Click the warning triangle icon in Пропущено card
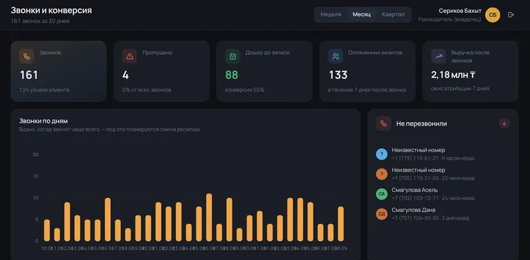530x260 pixels. pyautogui.click(x=130, y=56)
